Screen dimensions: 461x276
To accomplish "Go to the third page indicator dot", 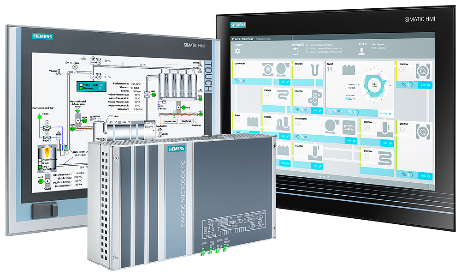I will (328, 177).
